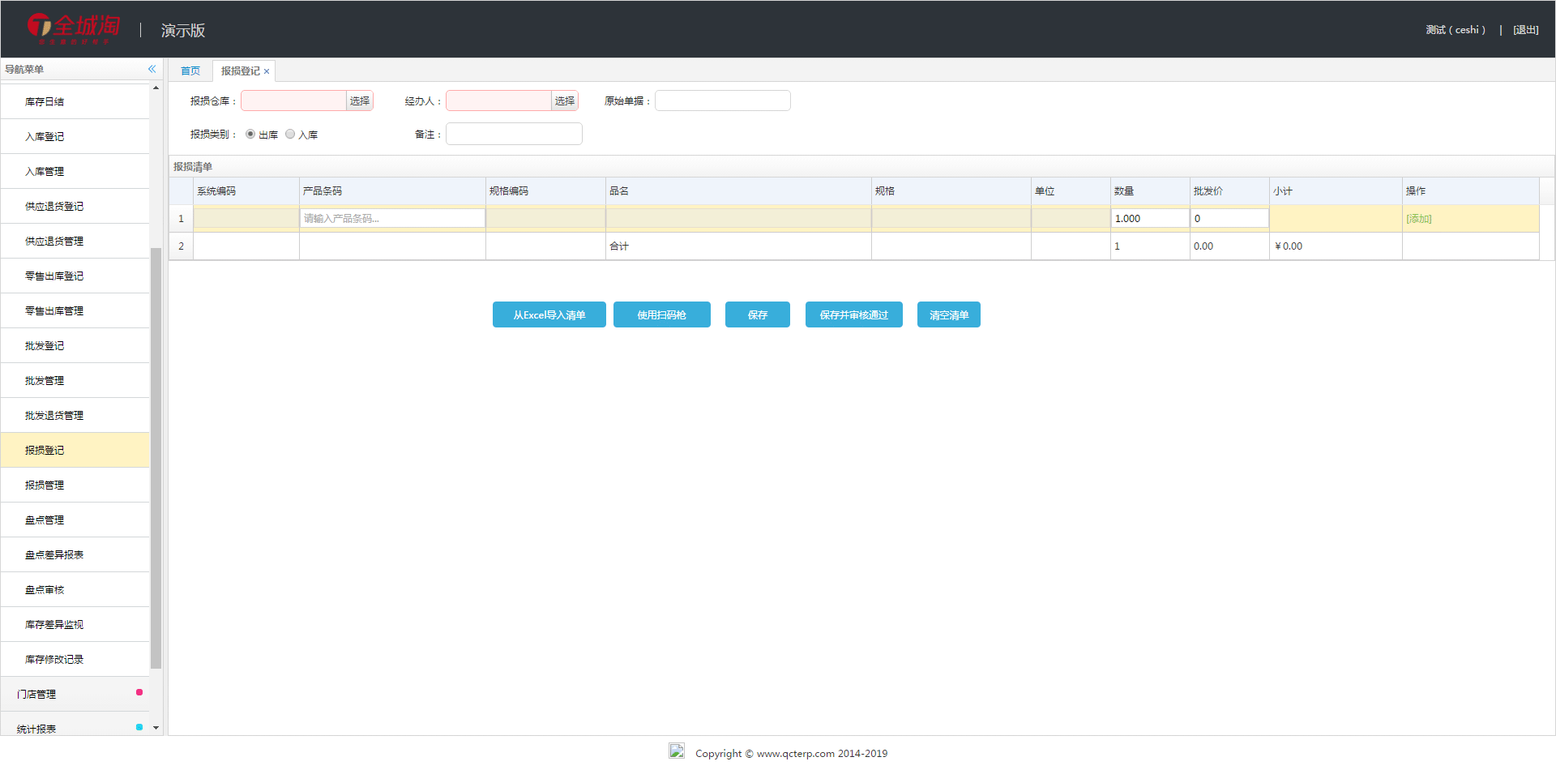The height and width of the screenshot is (770, 1556).
Task: Switch to the 首页 tab
Action: tap(190, 71)
